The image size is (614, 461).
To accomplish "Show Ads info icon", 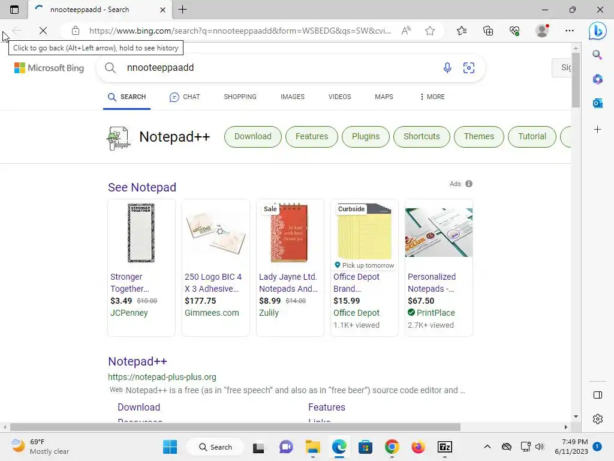I will coord(469,184).
